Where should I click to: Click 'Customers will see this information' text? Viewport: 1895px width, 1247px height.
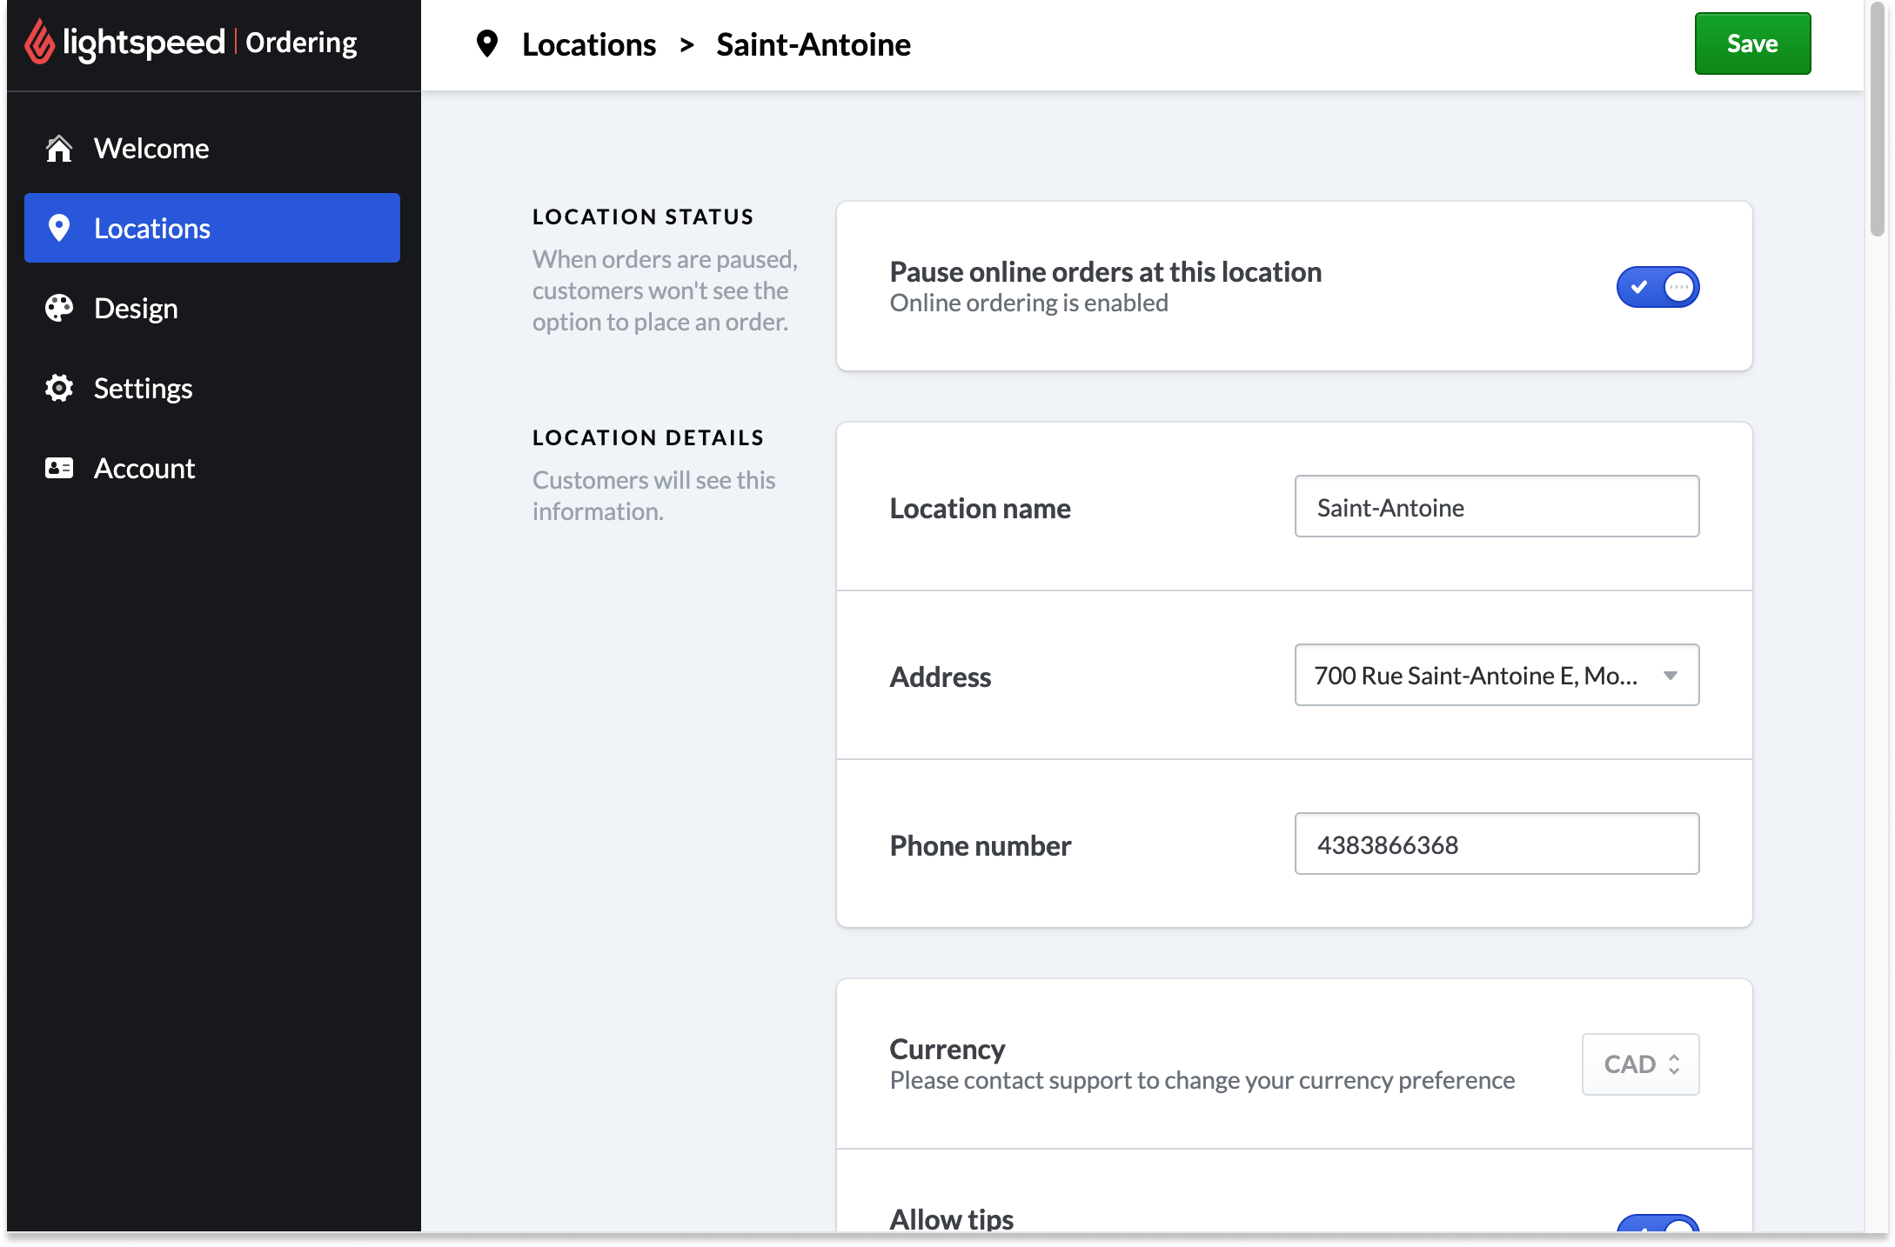(653, 496)
